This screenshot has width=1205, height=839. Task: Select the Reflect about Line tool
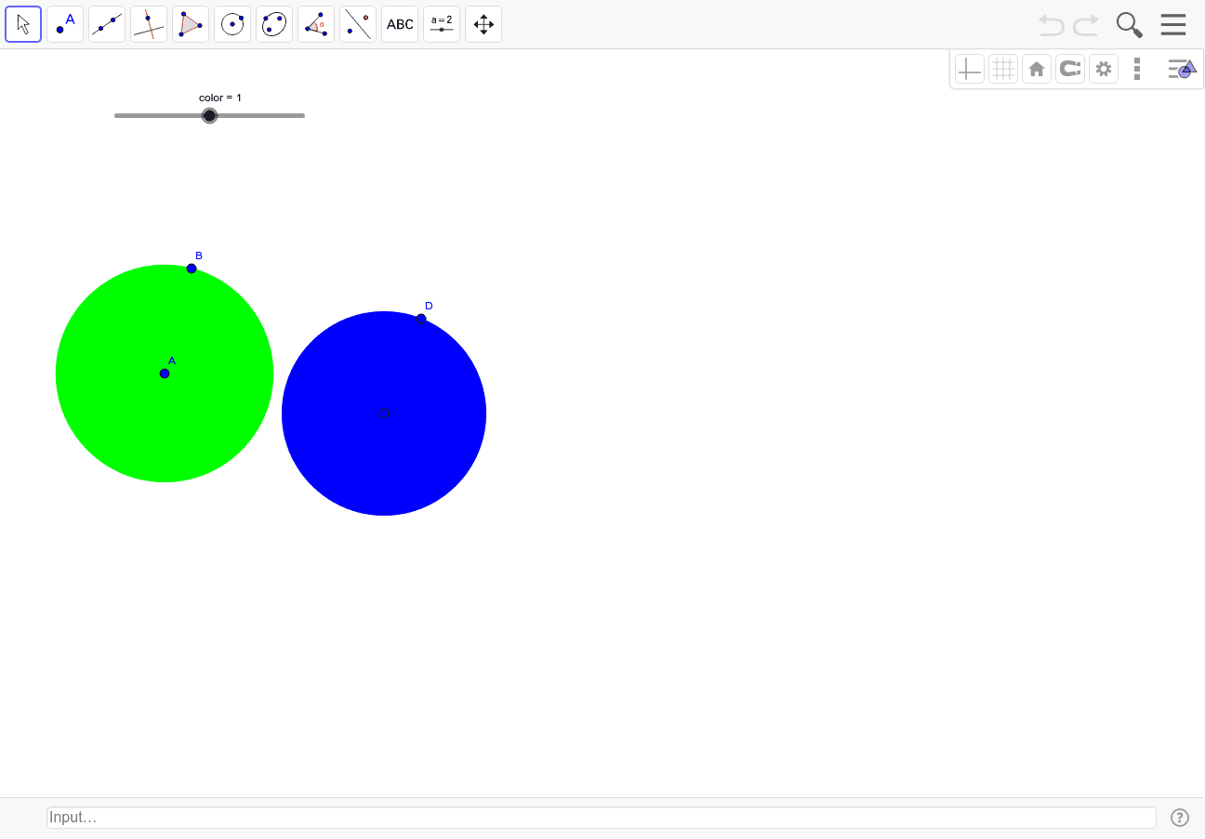(x=358, y=24)
